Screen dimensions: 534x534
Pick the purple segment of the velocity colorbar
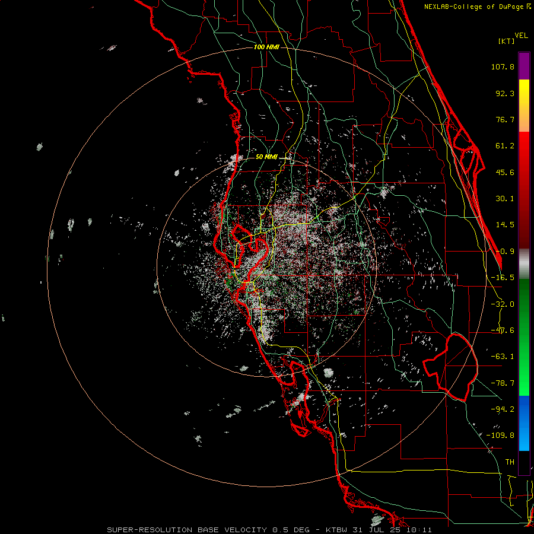click(x=524, y=66)
